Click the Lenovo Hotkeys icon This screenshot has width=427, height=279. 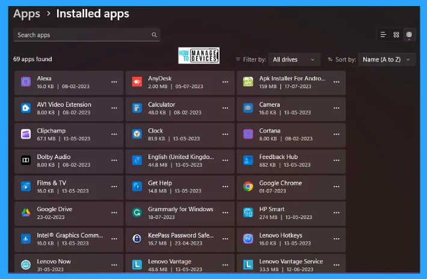coord(248,239)
